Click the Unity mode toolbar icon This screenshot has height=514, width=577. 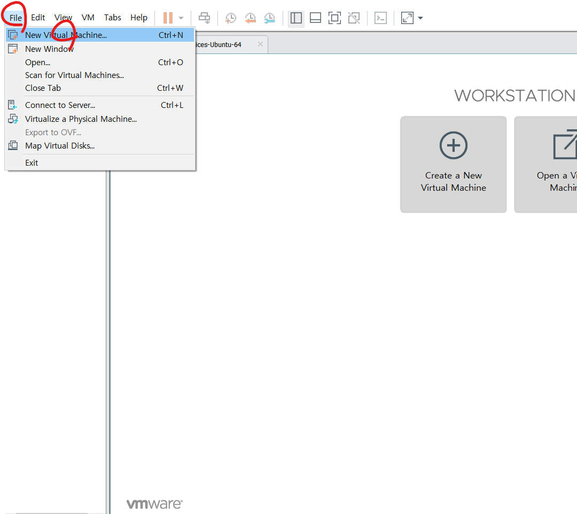click(354, 18)
